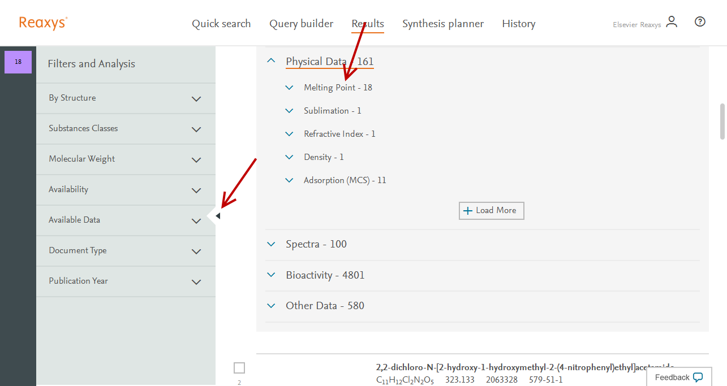This screenshot has width=727, height=386.
Task: Open the help question mark icon
Action: pyautogui.click(x=700, y=22)
